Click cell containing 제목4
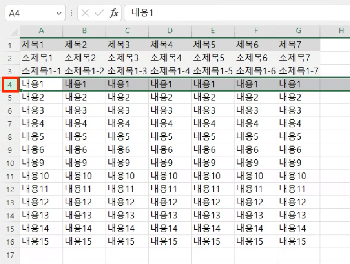350x264 pixels. (x=170, y=45)
